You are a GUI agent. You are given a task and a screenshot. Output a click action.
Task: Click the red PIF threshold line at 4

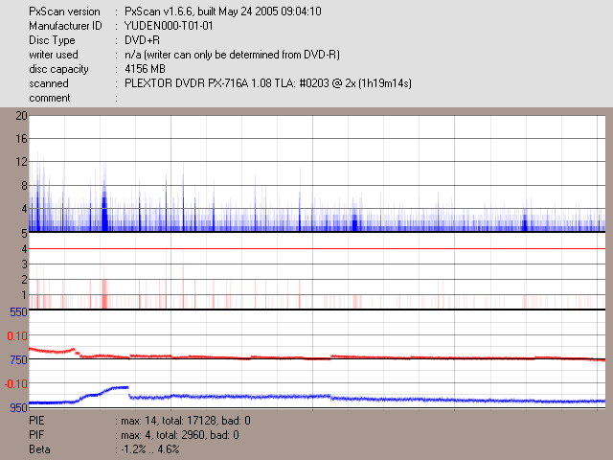click(317, 249)
